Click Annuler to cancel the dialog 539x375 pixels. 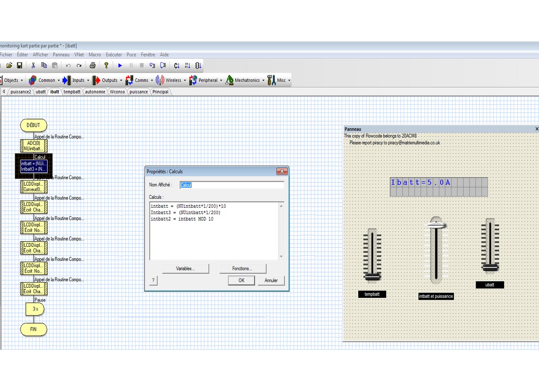[x=271, y=280]
